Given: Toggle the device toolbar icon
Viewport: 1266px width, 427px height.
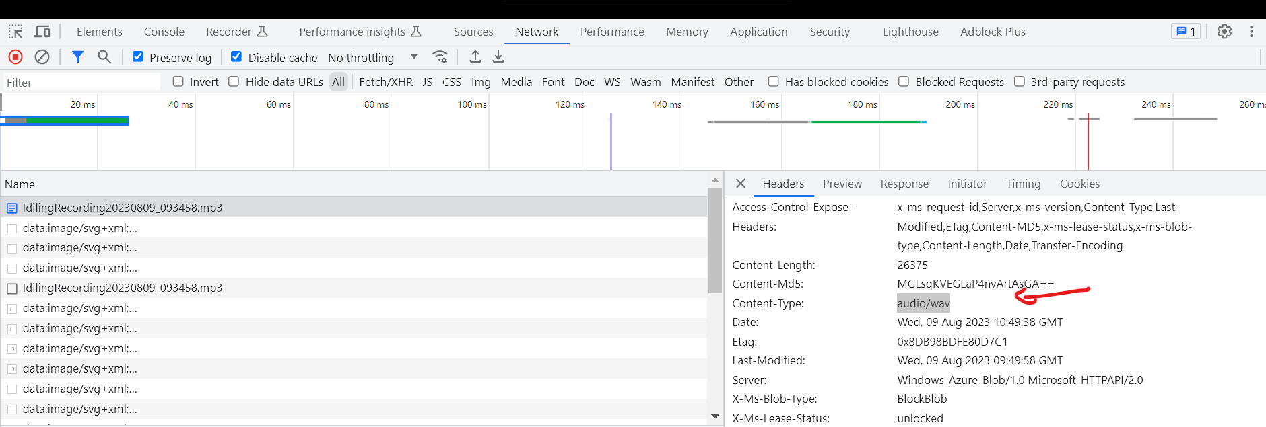Looking at the screenshot, I should [x=42, y=32].
